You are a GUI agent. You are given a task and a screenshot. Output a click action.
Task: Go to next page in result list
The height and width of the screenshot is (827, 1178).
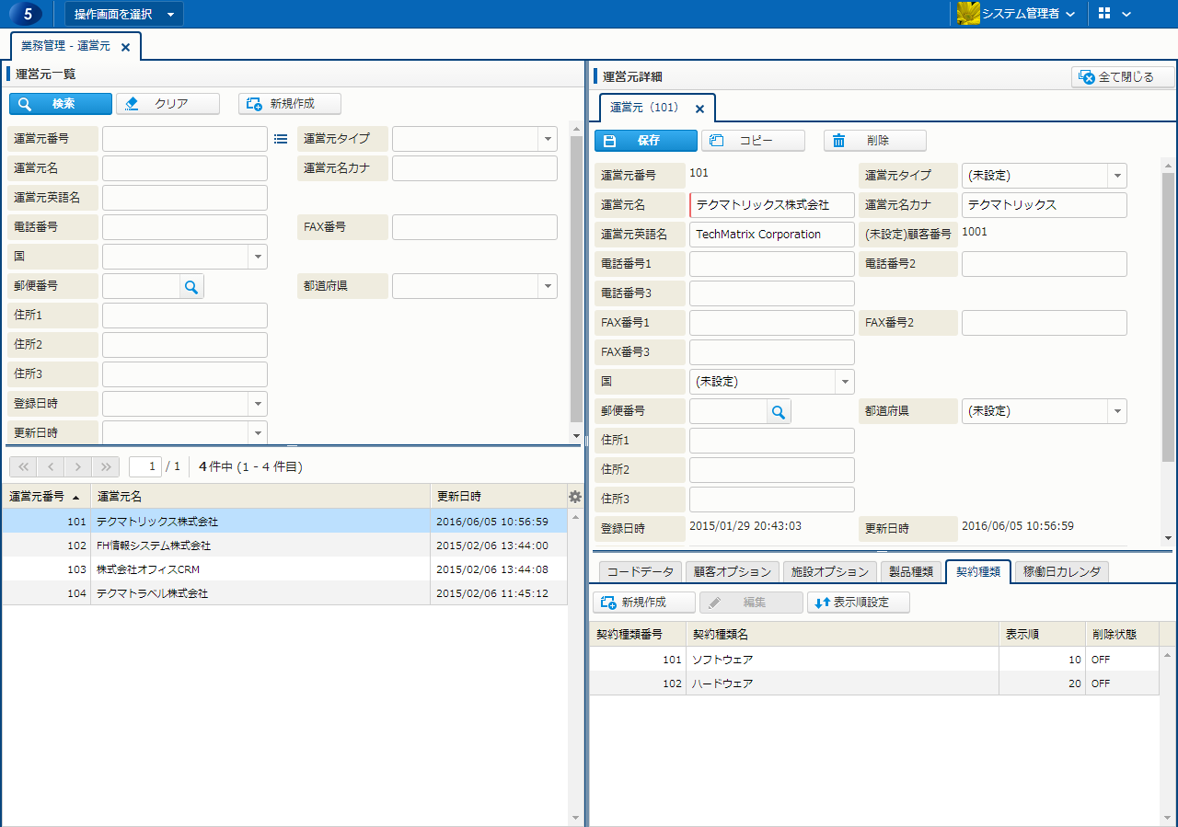tap(79, 466)
